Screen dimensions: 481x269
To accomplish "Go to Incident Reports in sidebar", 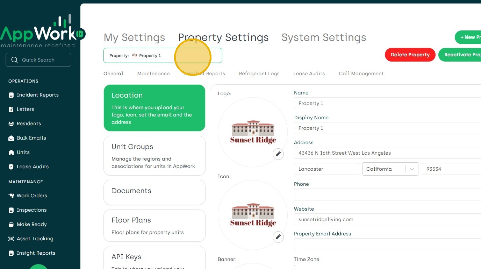I will tap(38, 95).
